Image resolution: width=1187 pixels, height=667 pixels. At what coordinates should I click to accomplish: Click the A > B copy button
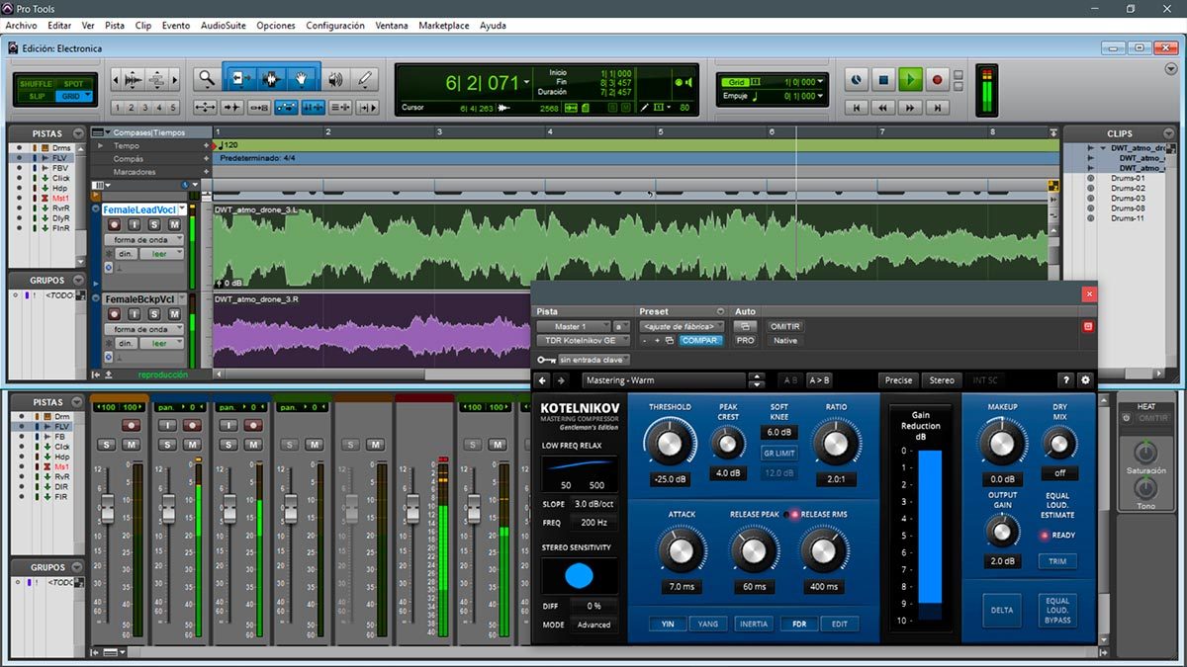820,380
